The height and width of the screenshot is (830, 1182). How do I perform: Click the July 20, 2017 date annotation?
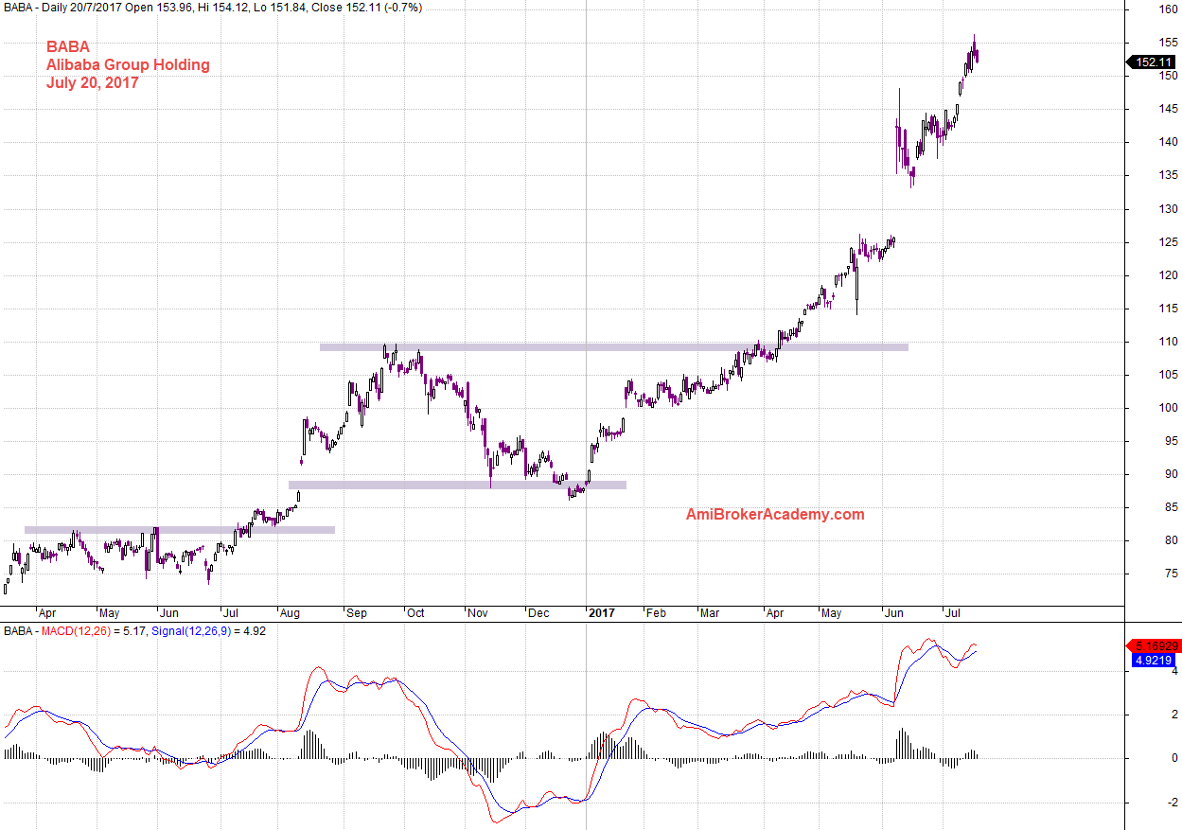click(93, 83)
